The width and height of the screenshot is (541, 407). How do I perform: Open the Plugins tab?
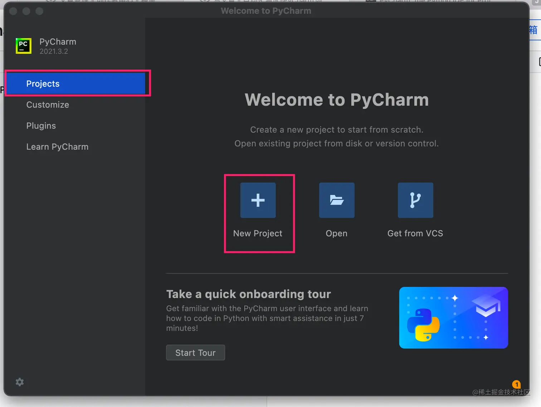[41, 126]
